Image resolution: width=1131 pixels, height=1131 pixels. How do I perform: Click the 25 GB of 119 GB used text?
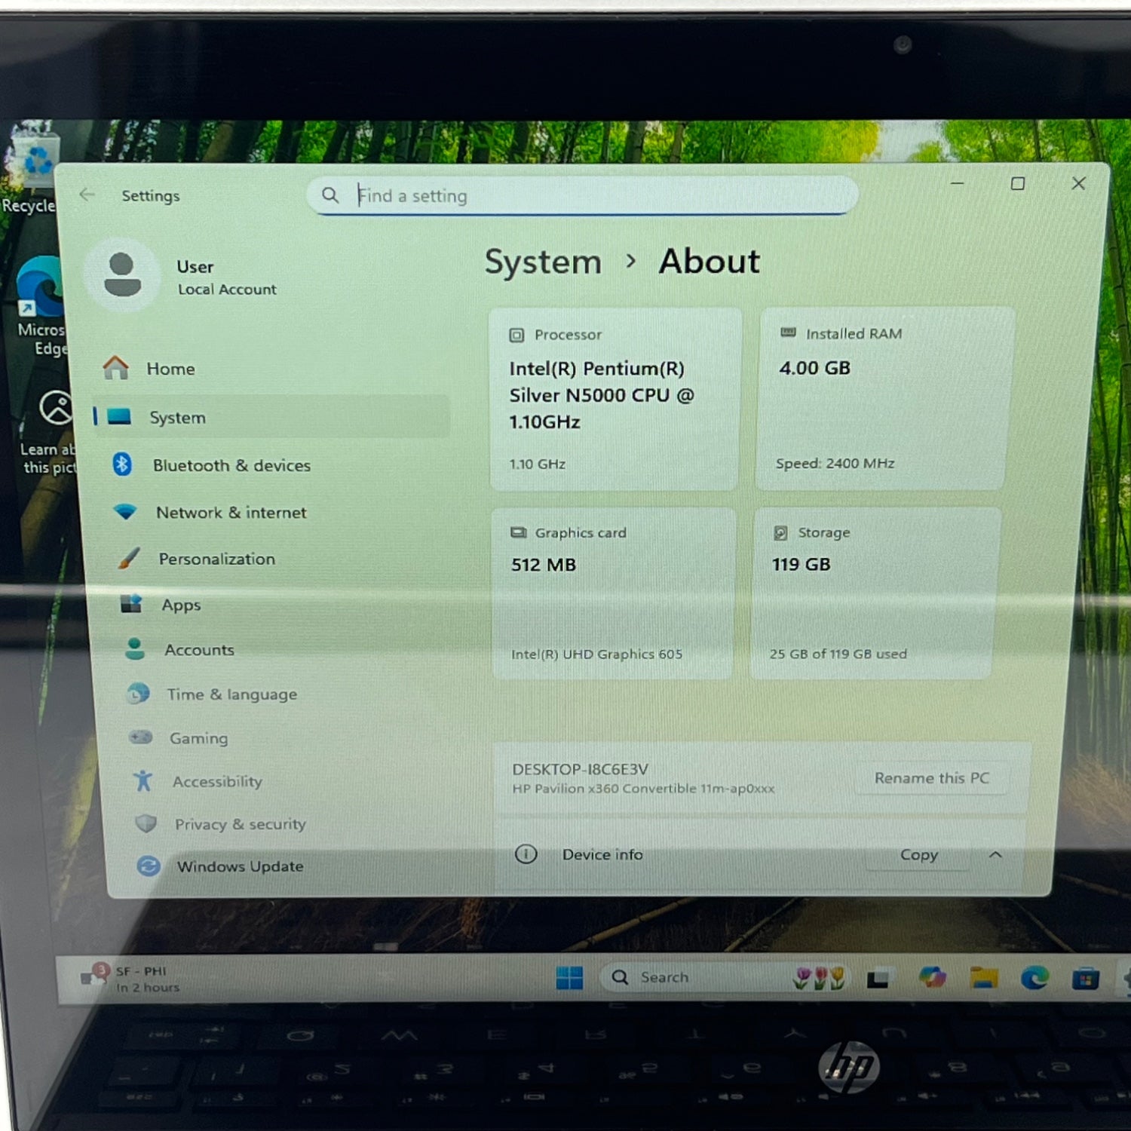[838, 654]
